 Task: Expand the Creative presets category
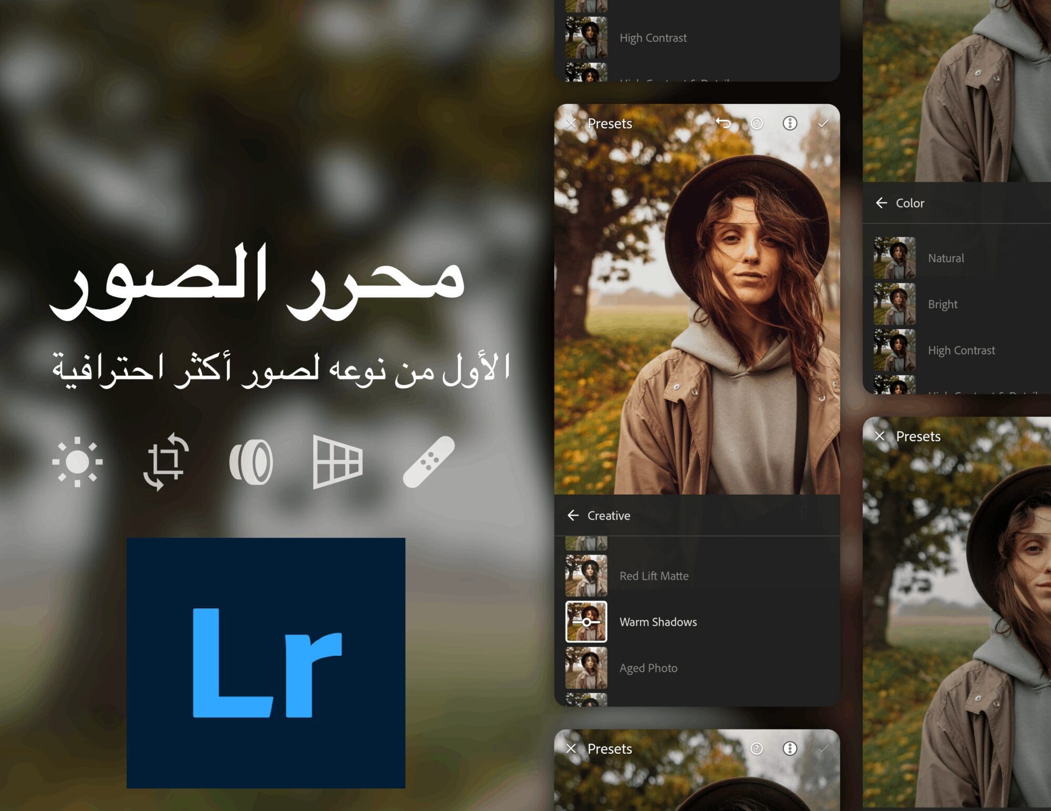tap(611, 515)
